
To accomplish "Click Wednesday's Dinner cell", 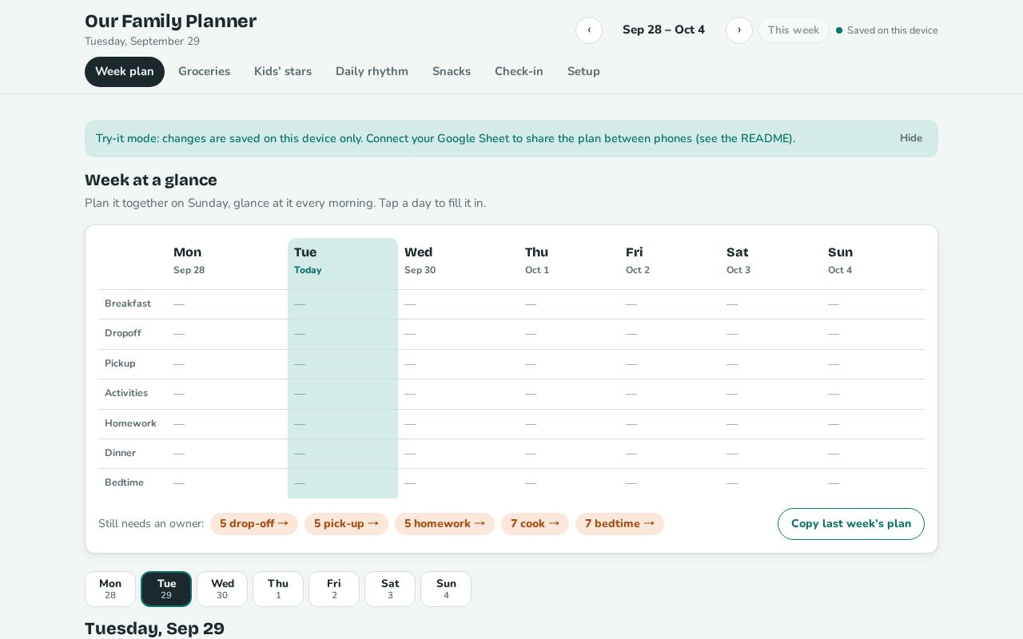I will [x=458, y=454].
